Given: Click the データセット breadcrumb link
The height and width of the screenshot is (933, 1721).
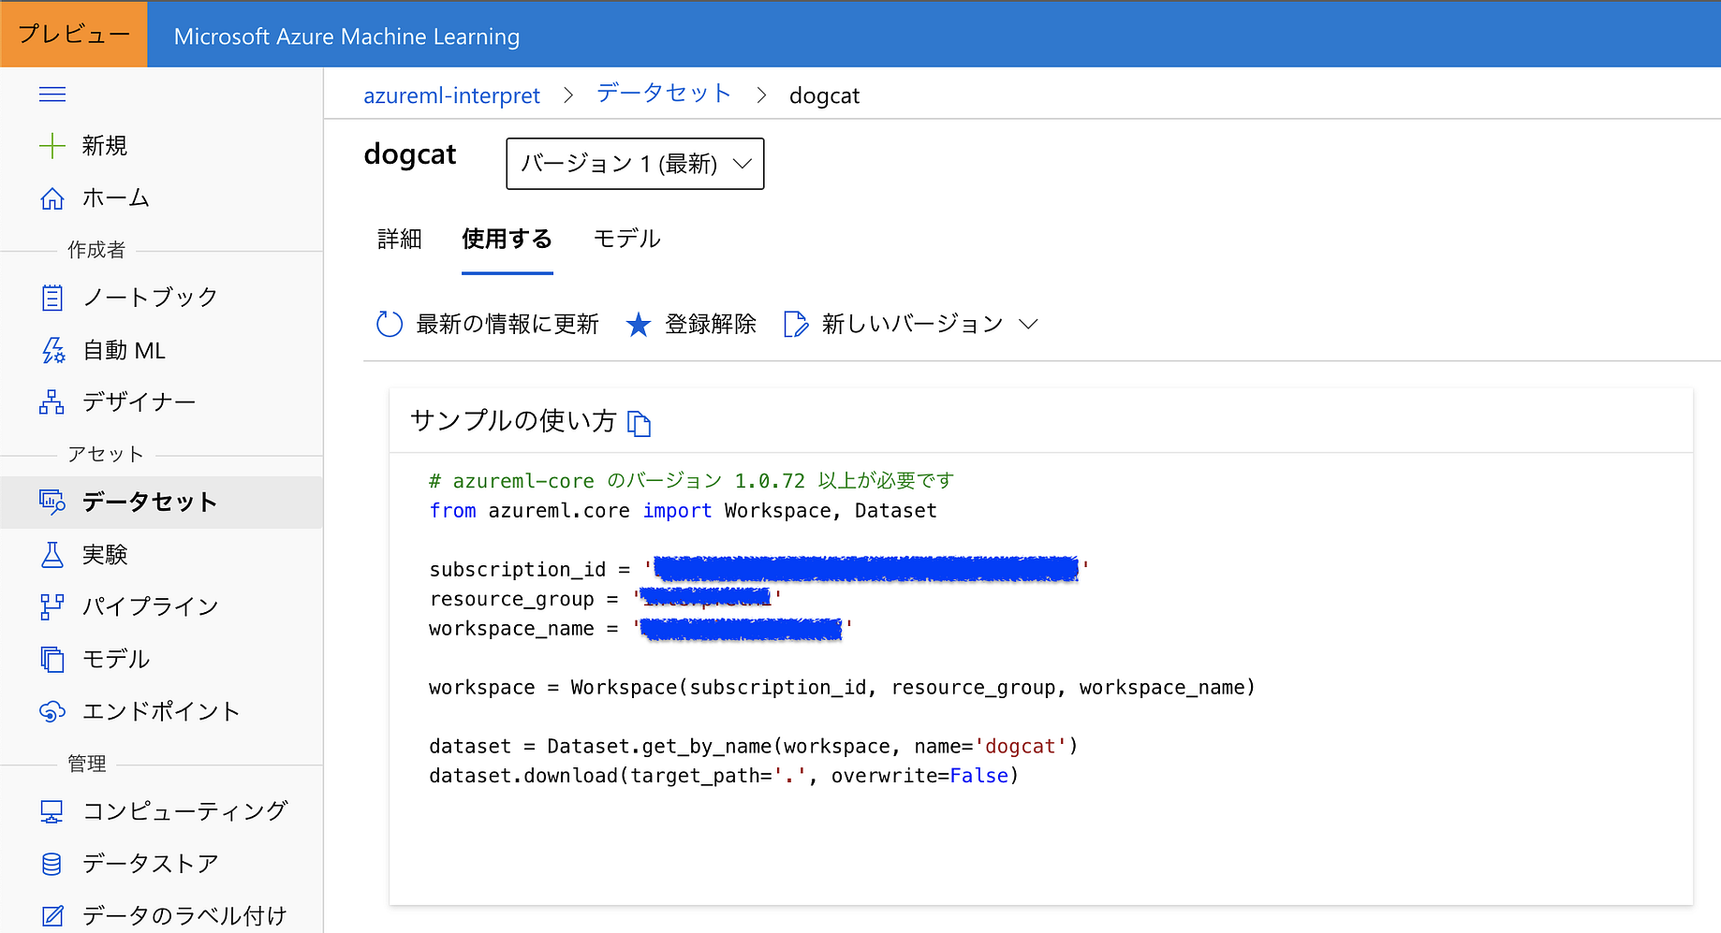Looking at the screenshot, I should [x=664, y=94].
